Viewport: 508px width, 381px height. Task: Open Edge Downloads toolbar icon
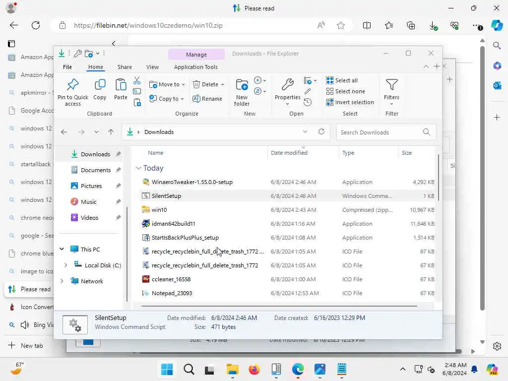[x=433, y=26]
